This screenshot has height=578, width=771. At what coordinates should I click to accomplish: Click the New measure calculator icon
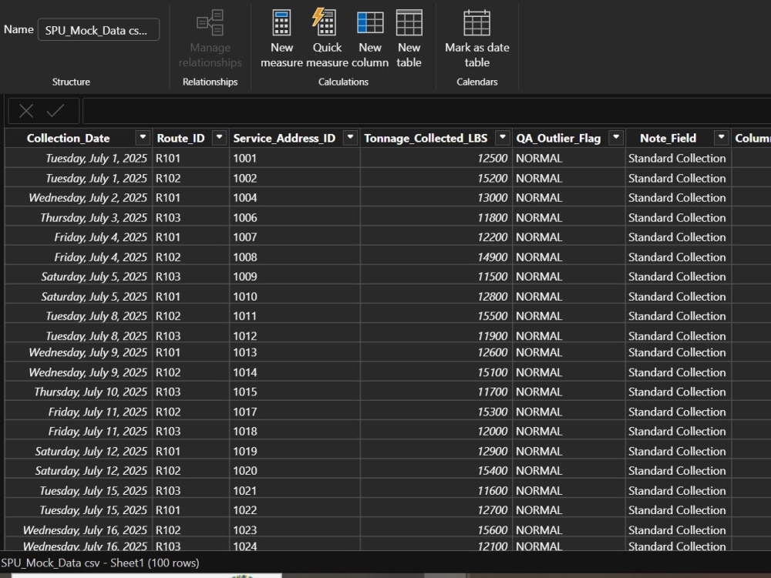pos(281,23)
